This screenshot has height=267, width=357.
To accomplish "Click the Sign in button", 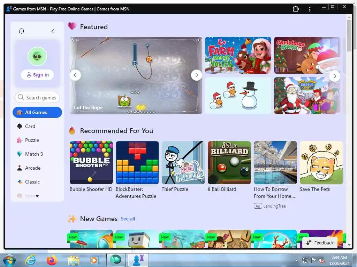I will 37,75.
